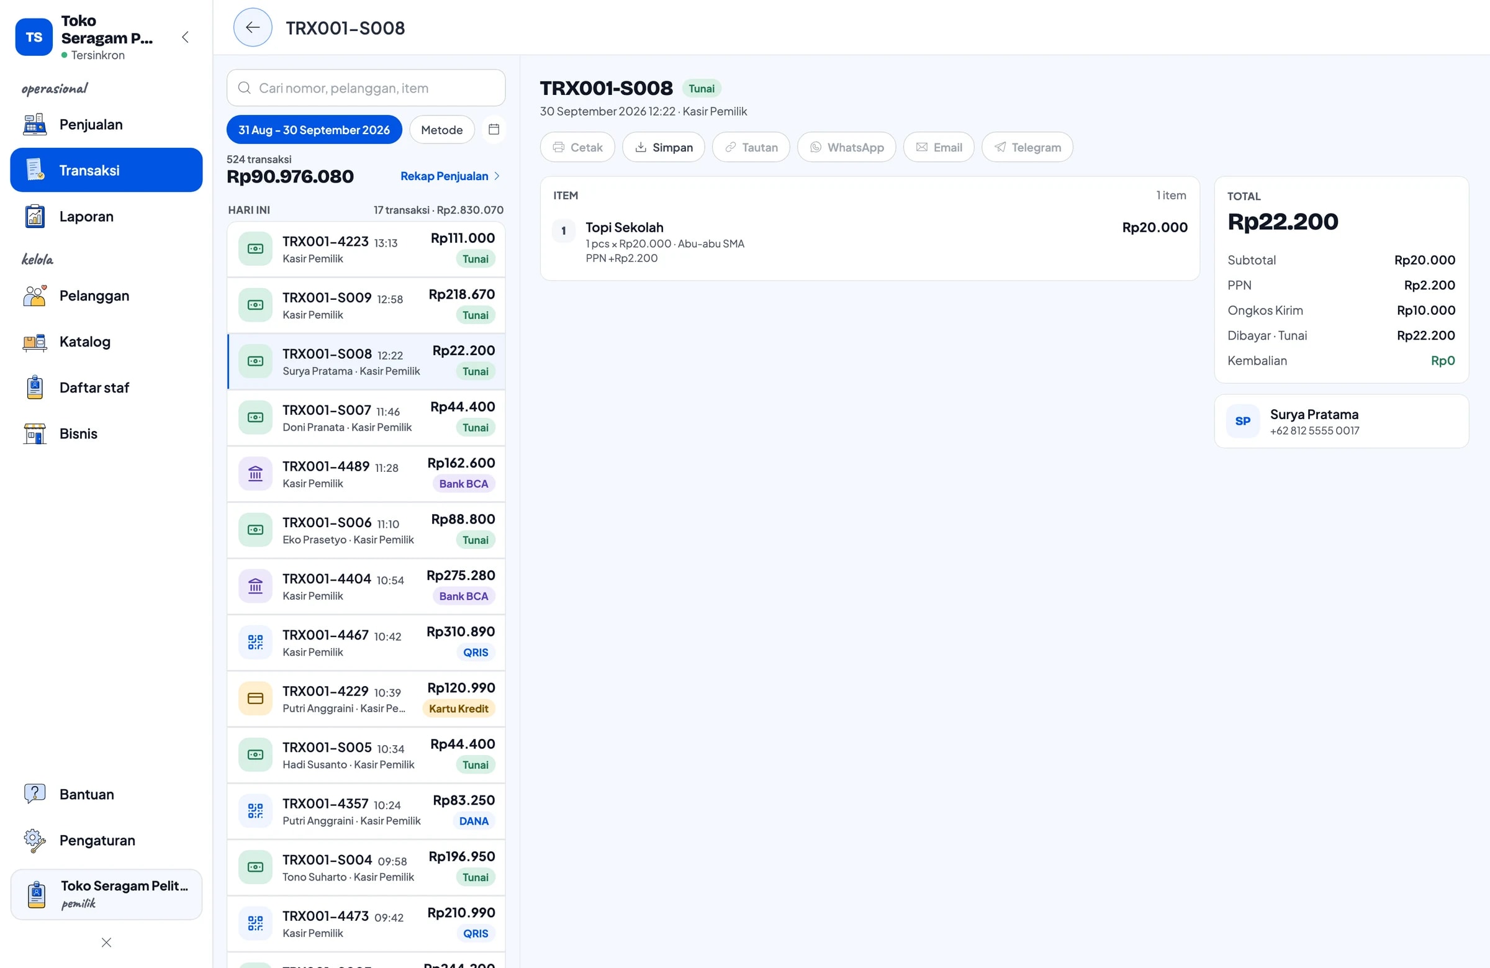Click the Pengaturan gear icon
1490x968 pixels.
[x=35, y=840]
